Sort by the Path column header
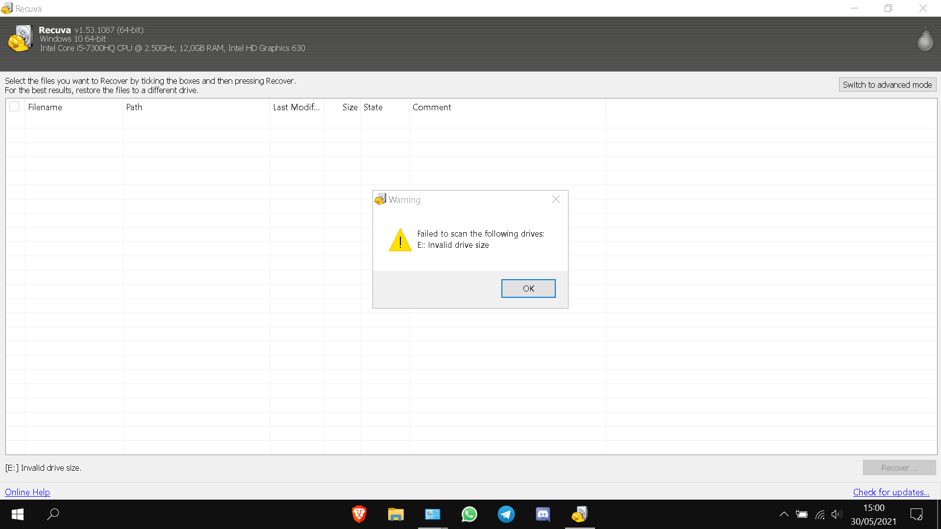This screenshot has height=529, width=941. pyautogui.click(x=196, y=107)
